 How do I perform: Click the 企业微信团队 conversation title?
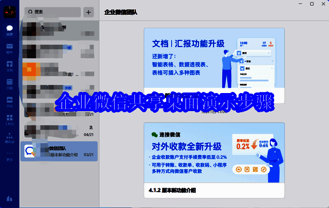coord(121,12)
